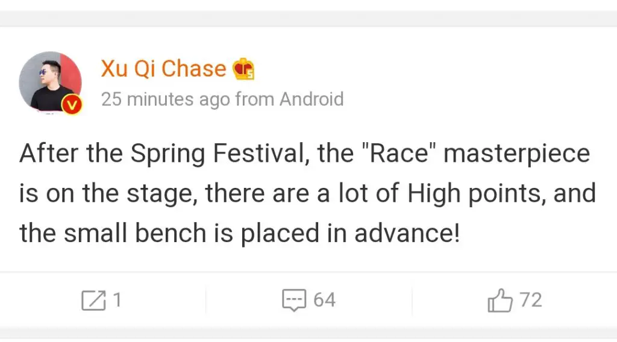The image size is (617, 342).
Task: Click the like count '72'
Action: click(530, 300)
